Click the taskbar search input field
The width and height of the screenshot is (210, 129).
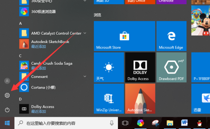tap(66, 123)
